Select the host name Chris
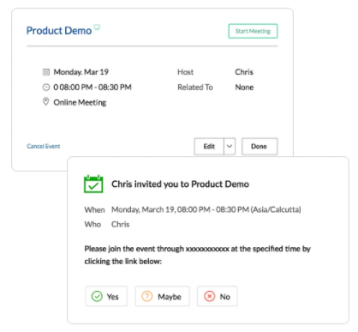This screenshot has width=358, height=332. pos(244,72)
